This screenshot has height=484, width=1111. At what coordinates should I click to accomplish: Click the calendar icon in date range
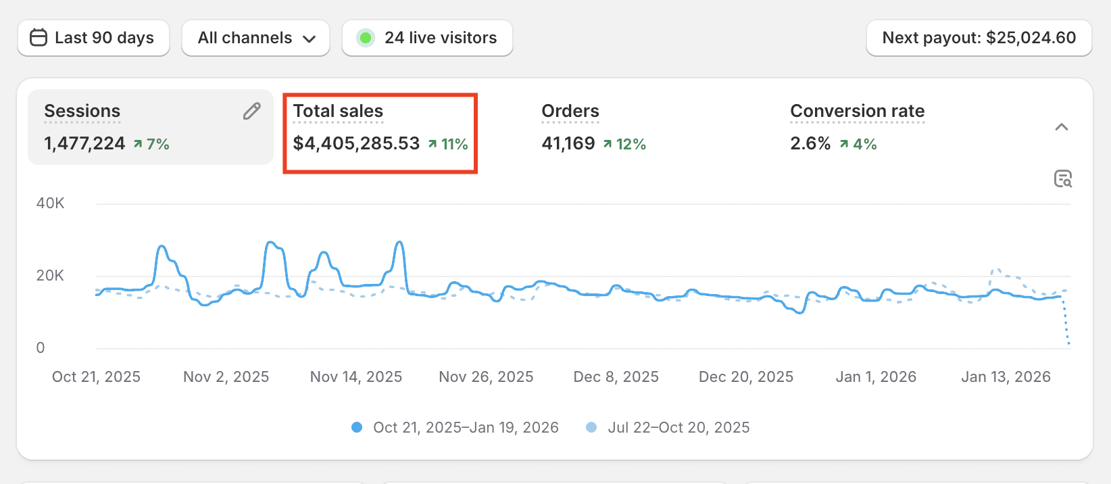[39, 38]
